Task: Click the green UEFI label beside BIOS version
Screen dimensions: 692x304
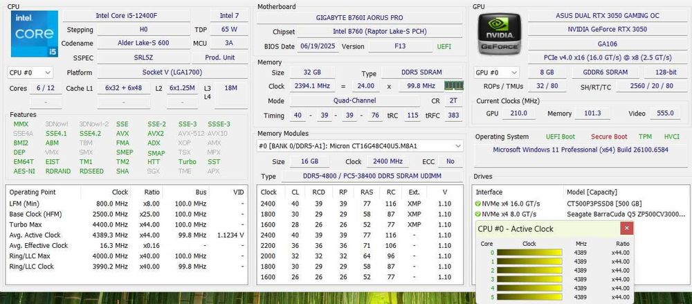Action: point(444,46)
